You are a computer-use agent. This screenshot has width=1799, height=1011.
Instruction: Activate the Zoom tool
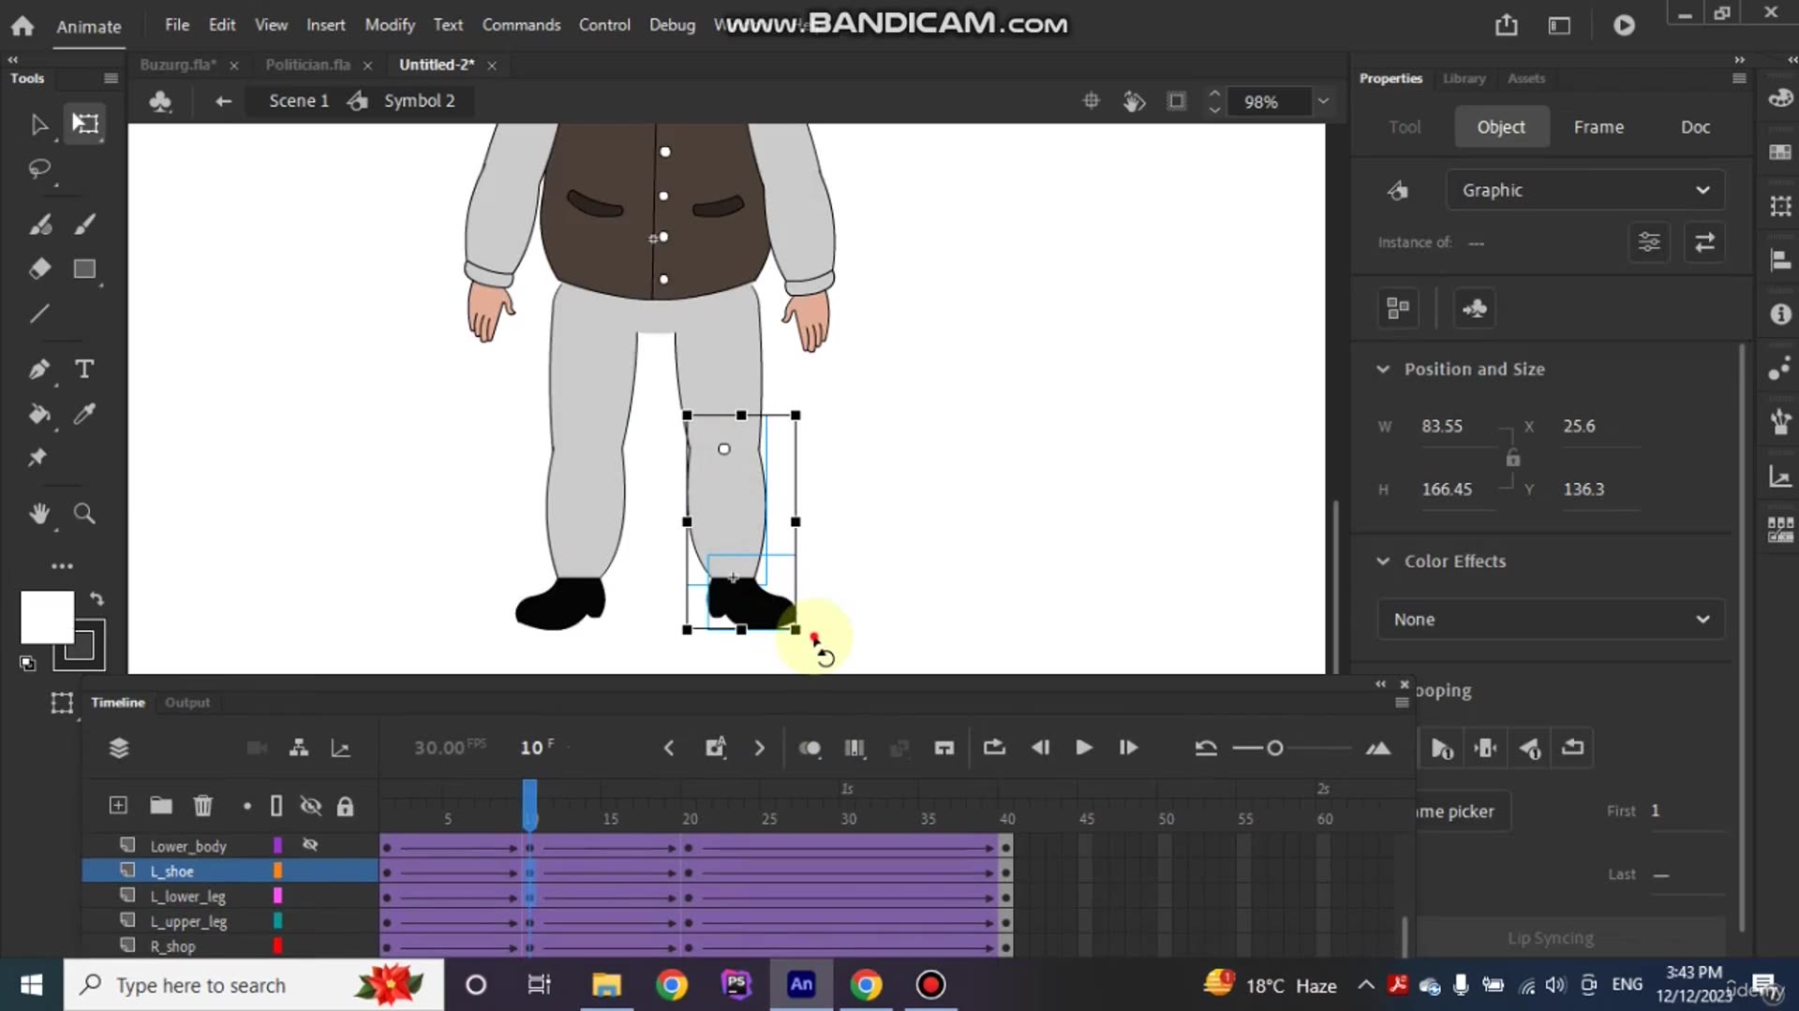point(84,513)
